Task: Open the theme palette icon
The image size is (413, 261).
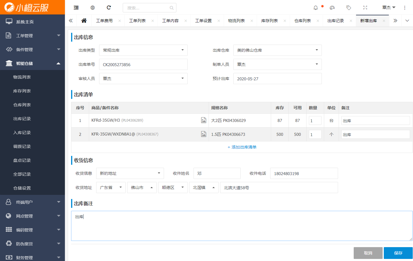Action: tap(332, 8)
